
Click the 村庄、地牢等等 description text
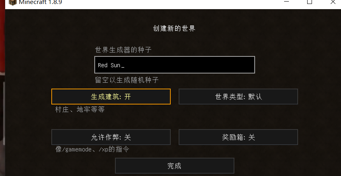[x=80, y=110]
